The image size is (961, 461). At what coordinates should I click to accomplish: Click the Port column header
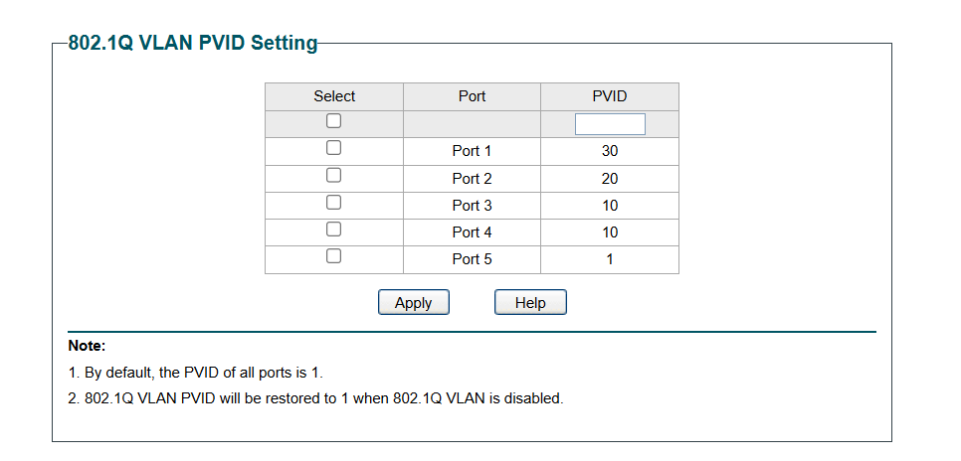472,96
